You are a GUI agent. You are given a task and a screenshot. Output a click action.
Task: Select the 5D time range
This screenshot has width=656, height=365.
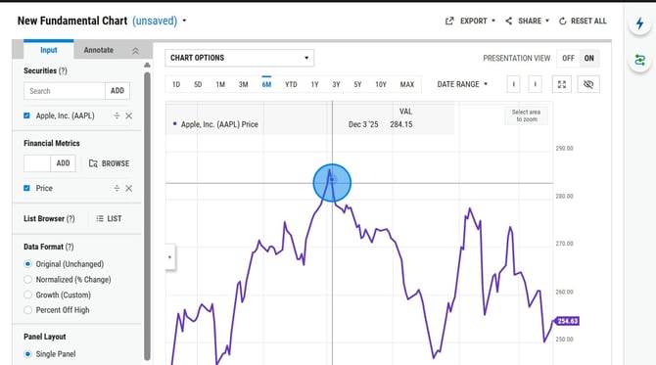[x=198, y=84]
